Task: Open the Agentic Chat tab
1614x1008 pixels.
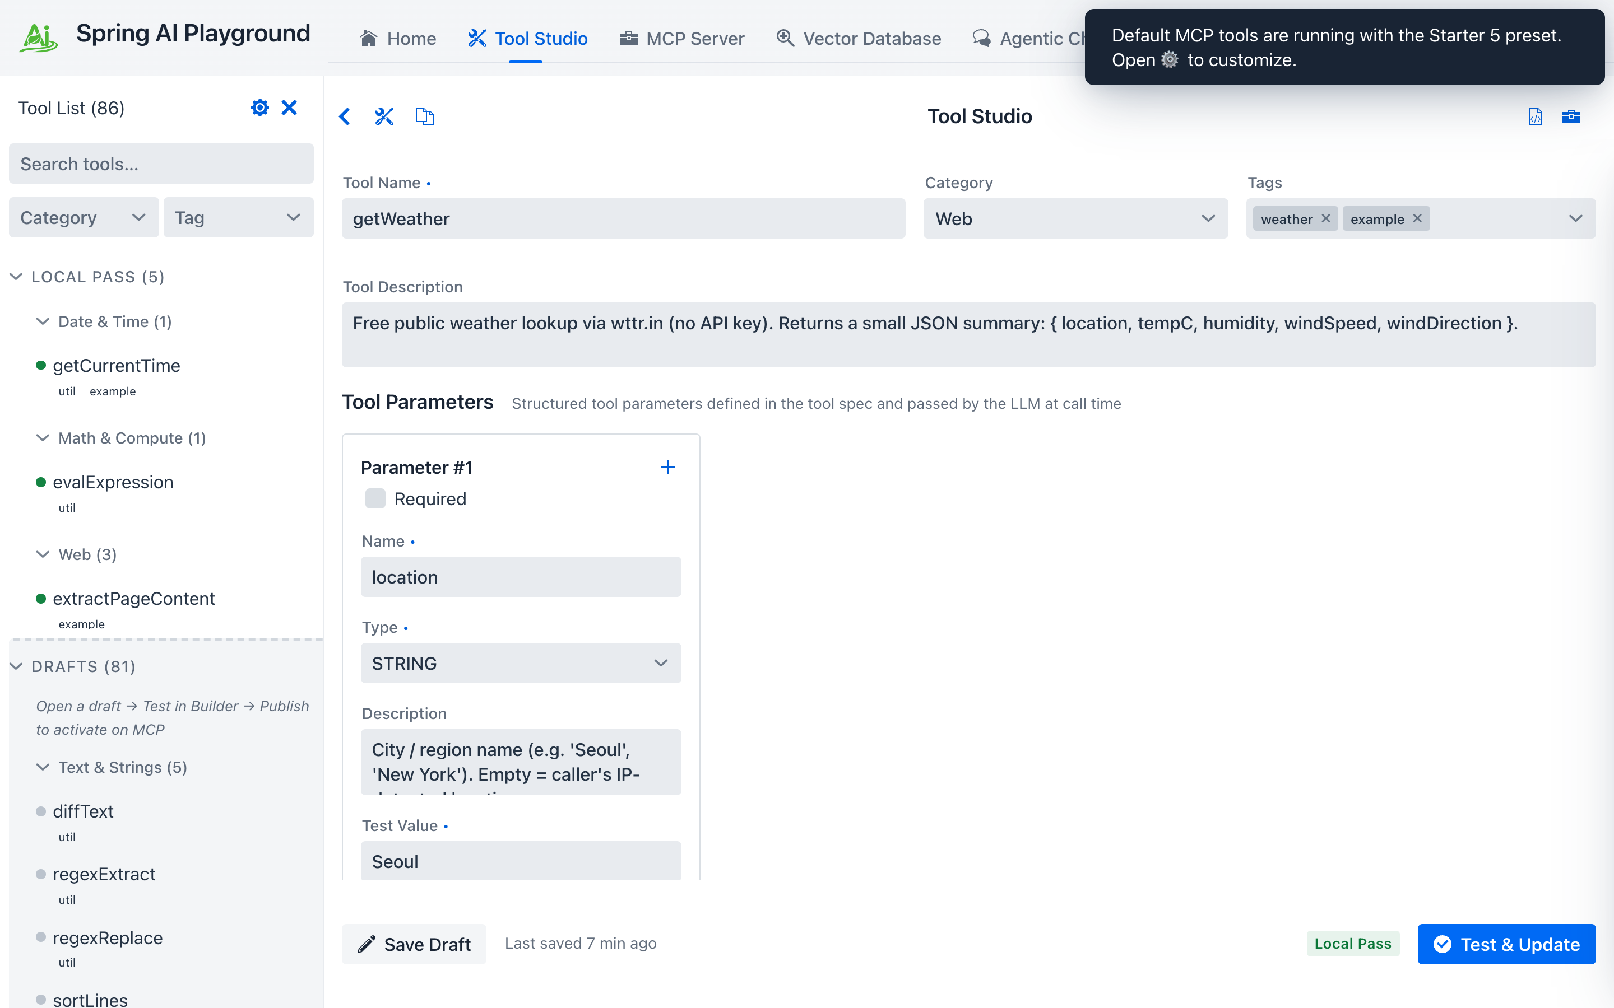Action: click(1029, 39)
